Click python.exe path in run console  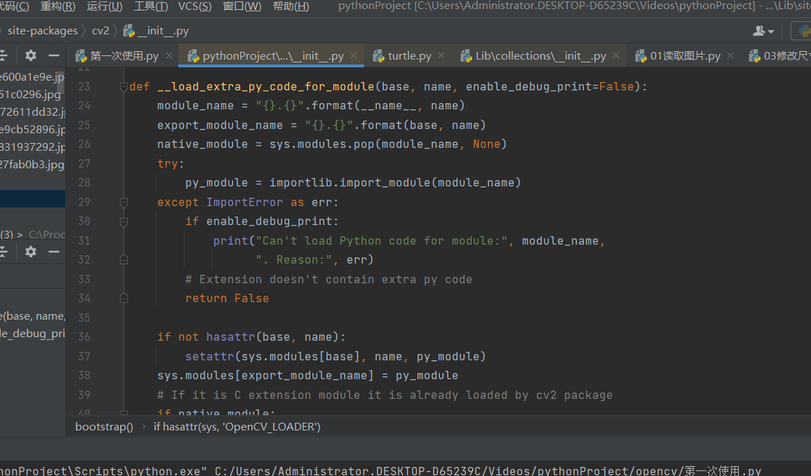click(103, 471)
